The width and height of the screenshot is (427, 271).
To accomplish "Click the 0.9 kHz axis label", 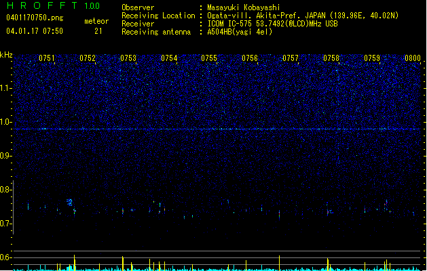I will (5, 156).
